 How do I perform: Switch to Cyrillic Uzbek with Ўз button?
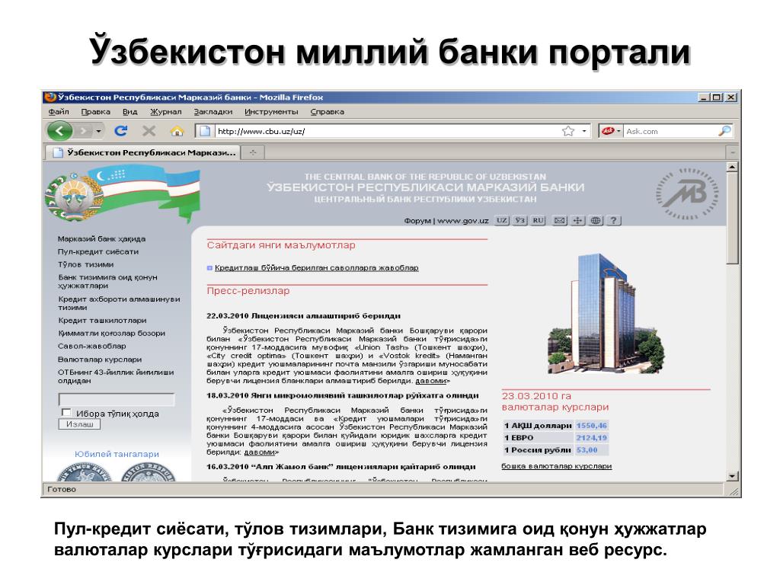pyautogui.click(x=519, y=220)
